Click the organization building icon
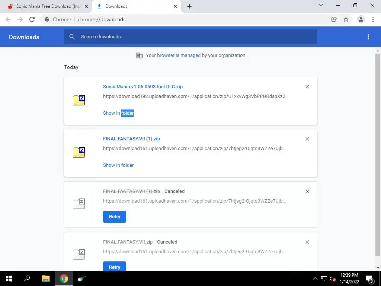 (140, 55)
